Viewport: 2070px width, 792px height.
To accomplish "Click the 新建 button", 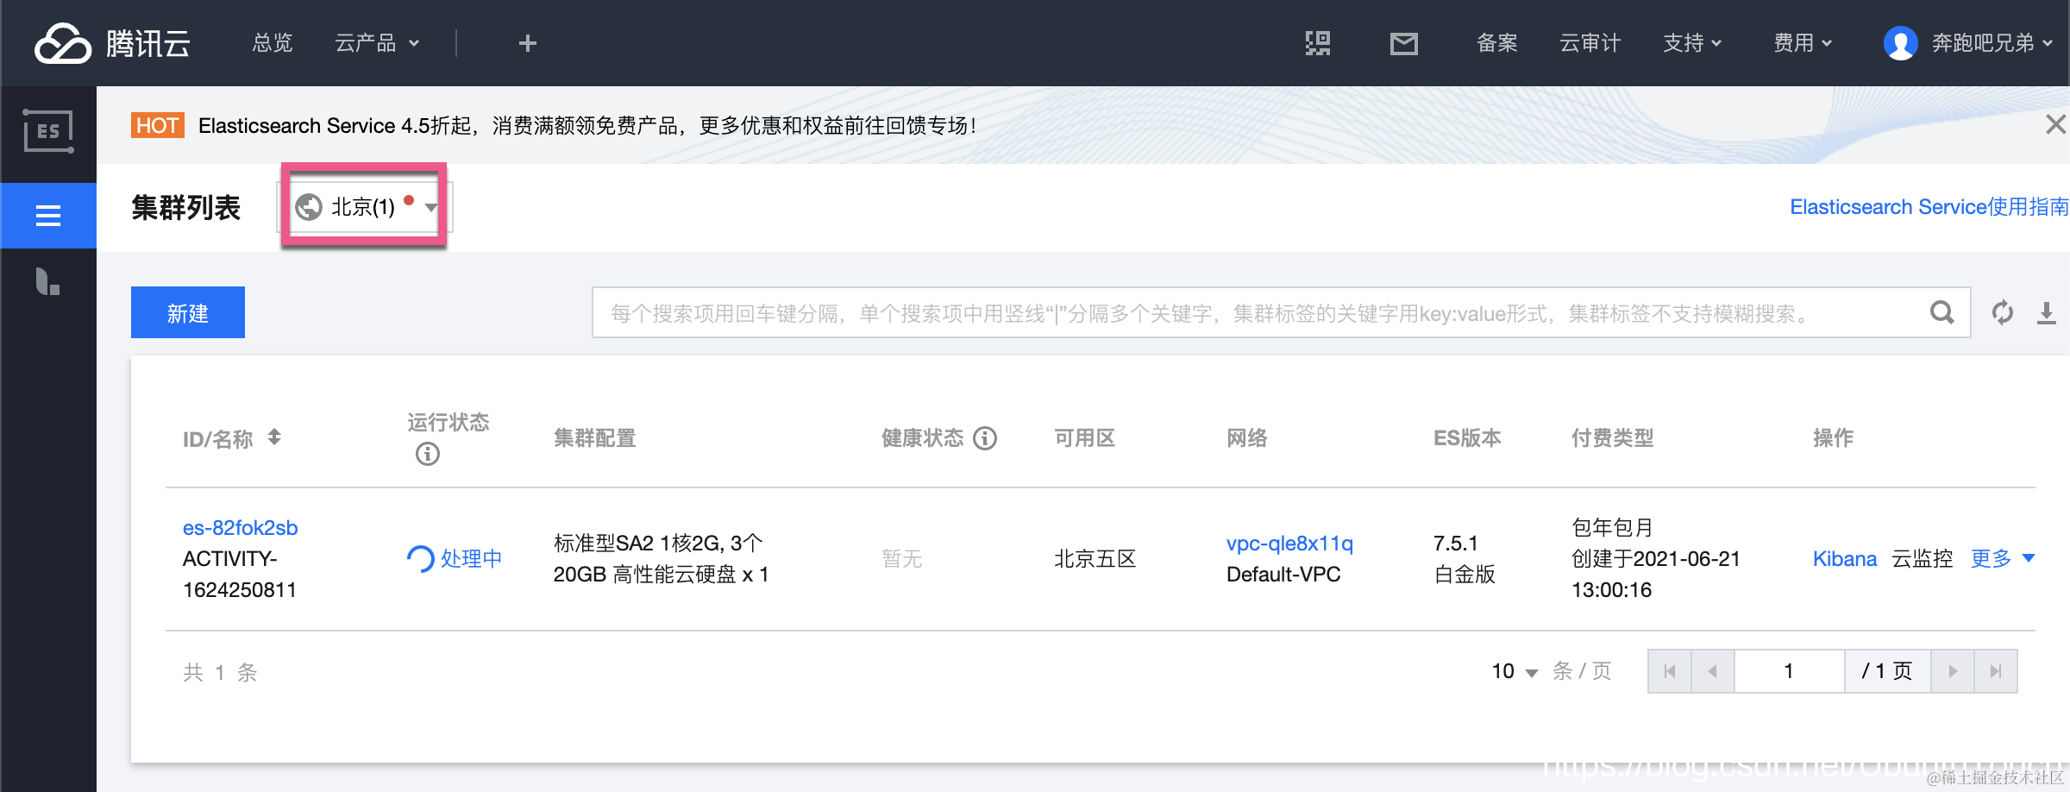I will [188, 312].
